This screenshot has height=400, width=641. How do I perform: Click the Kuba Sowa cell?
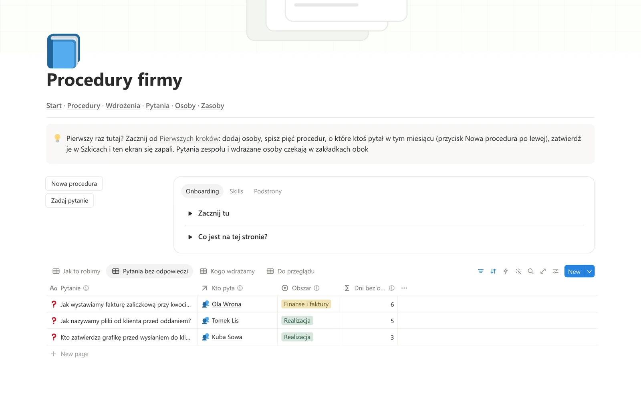click(237, 337)
